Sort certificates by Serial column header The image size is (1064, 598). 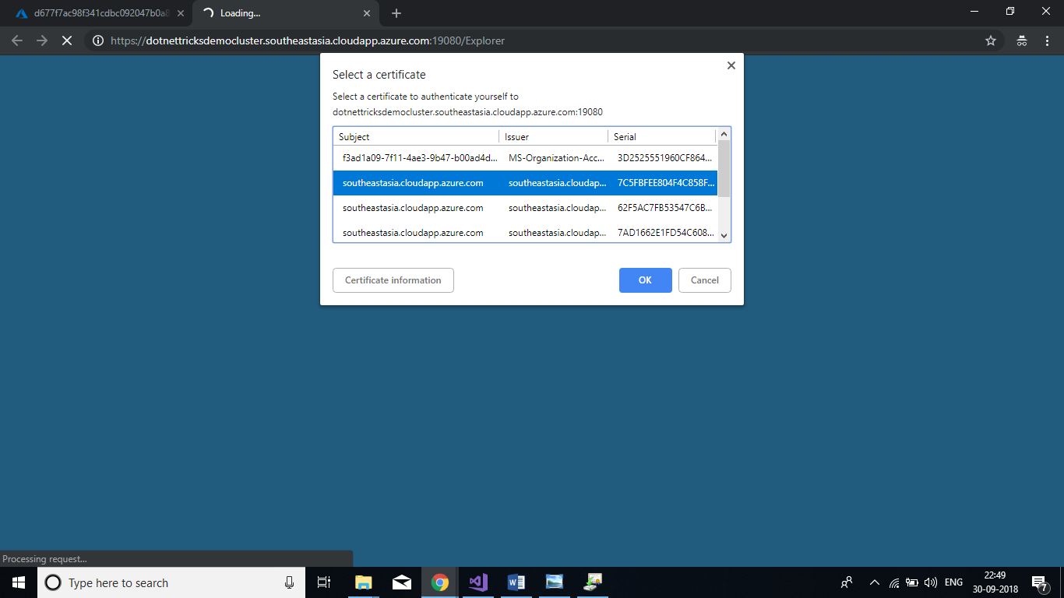click(x=661, y=137)
